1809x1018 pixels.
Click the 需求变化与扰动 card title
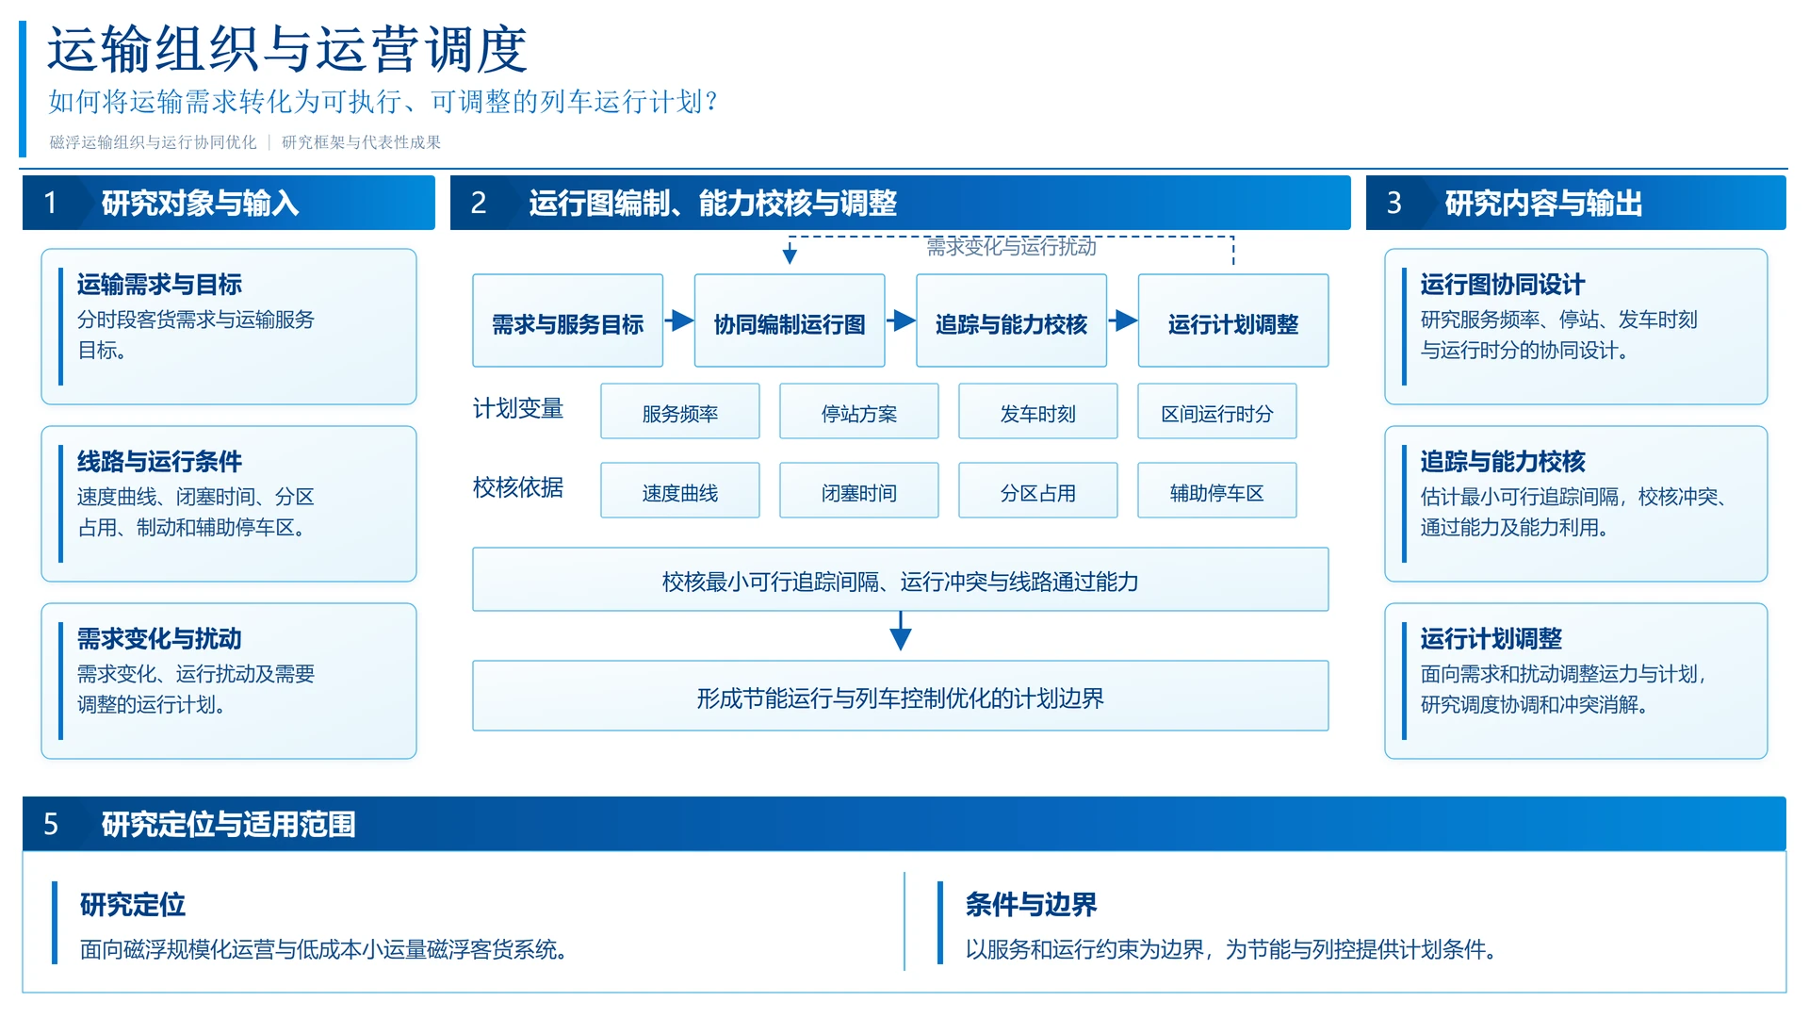point(159,639)
